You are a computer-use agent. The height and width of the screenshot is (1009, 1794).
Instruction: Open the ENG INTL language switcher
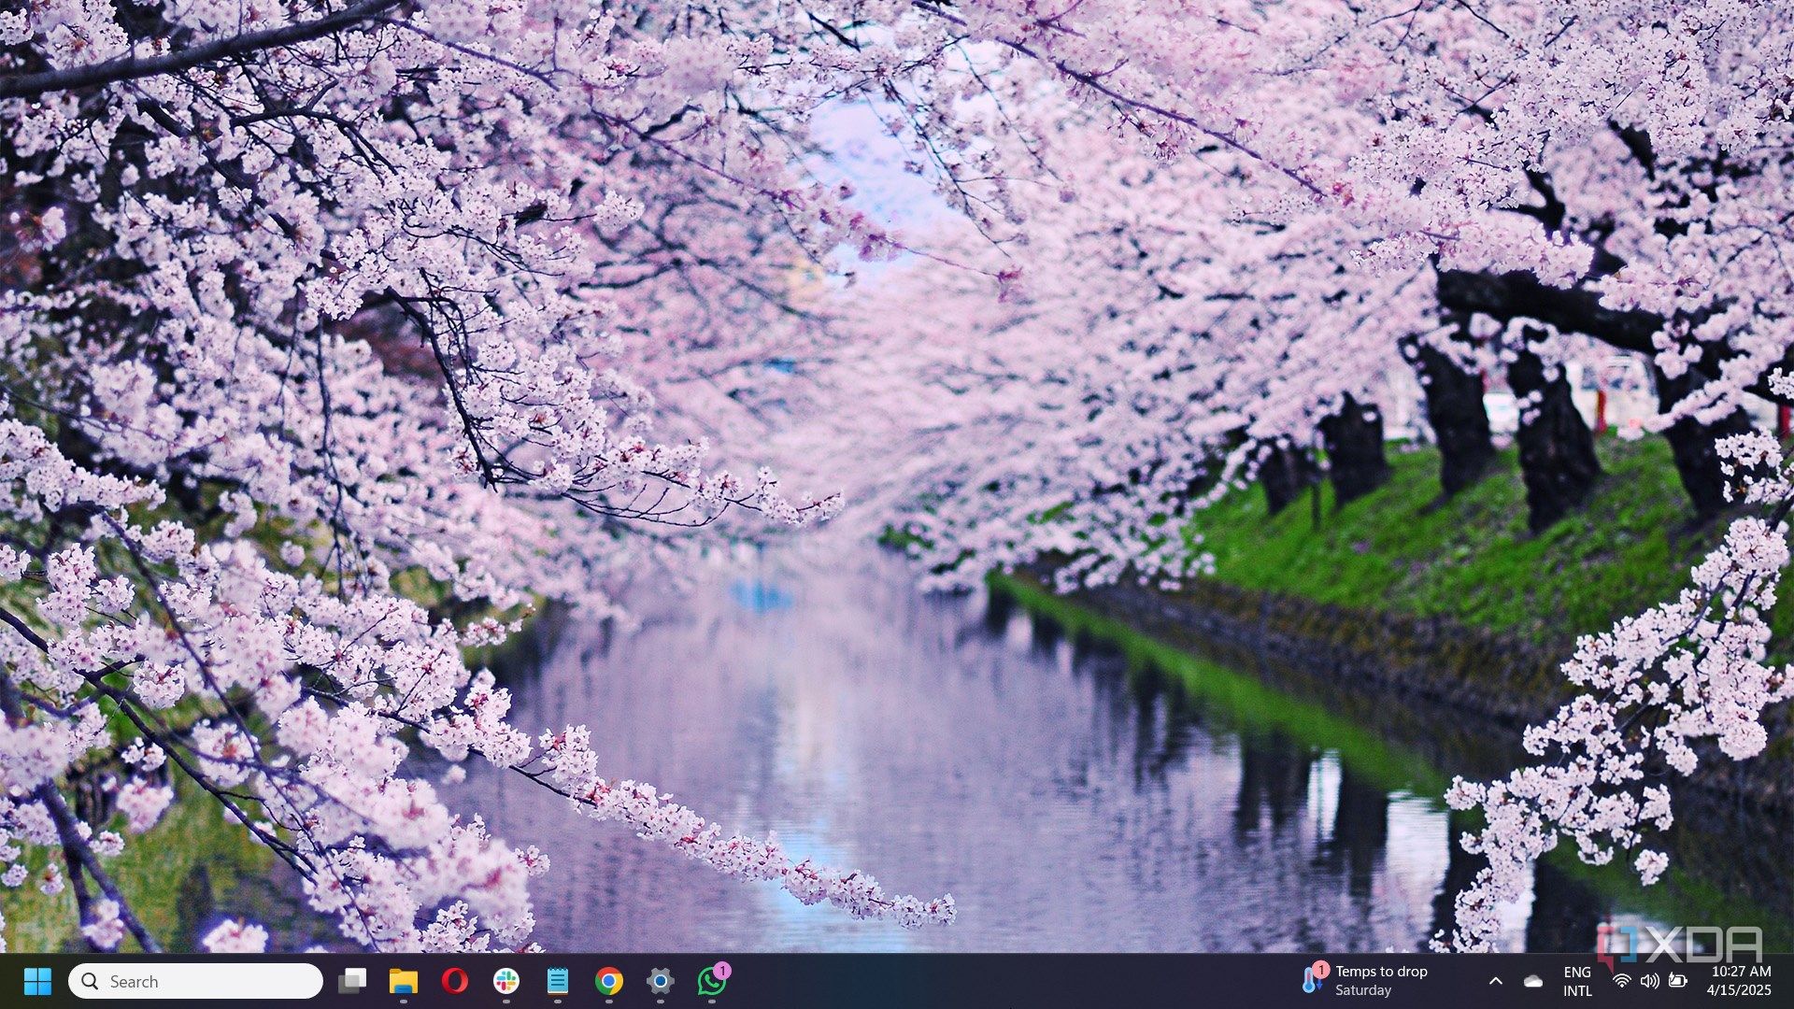click(1577, 981)
